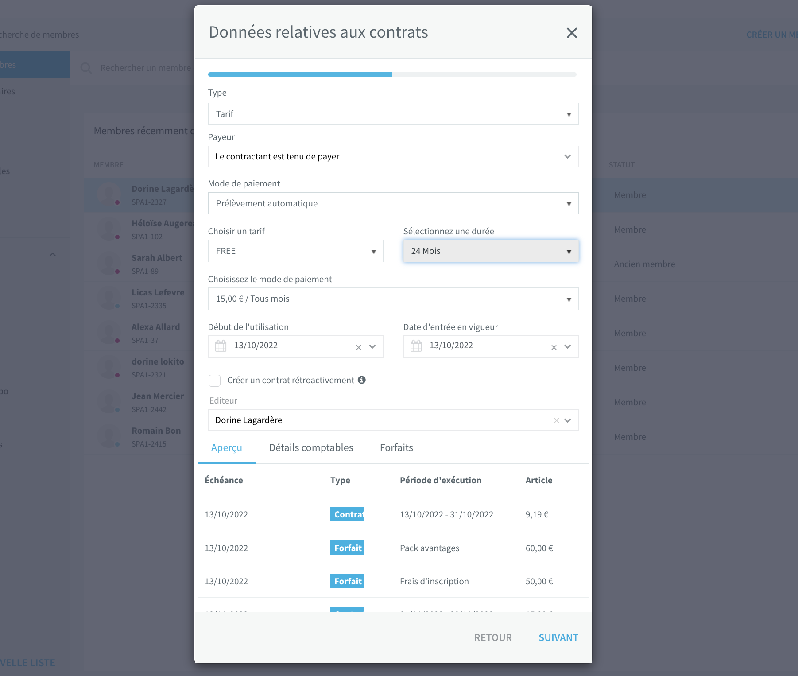The width and height of the screenshot is (798, 676).
Task: Click the wizard progress bar
Action: coord(392,74)
